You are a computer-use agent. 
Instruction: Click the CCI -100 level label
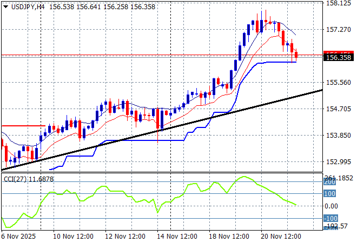330,219
